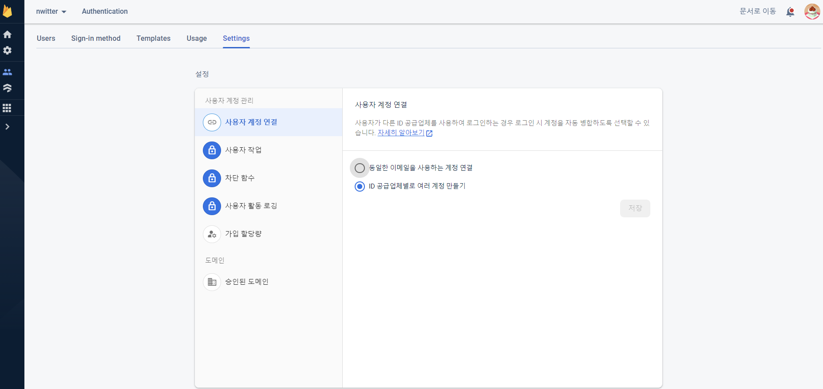Open the 사용자 활동 로깅 settings item

point(269,206)
